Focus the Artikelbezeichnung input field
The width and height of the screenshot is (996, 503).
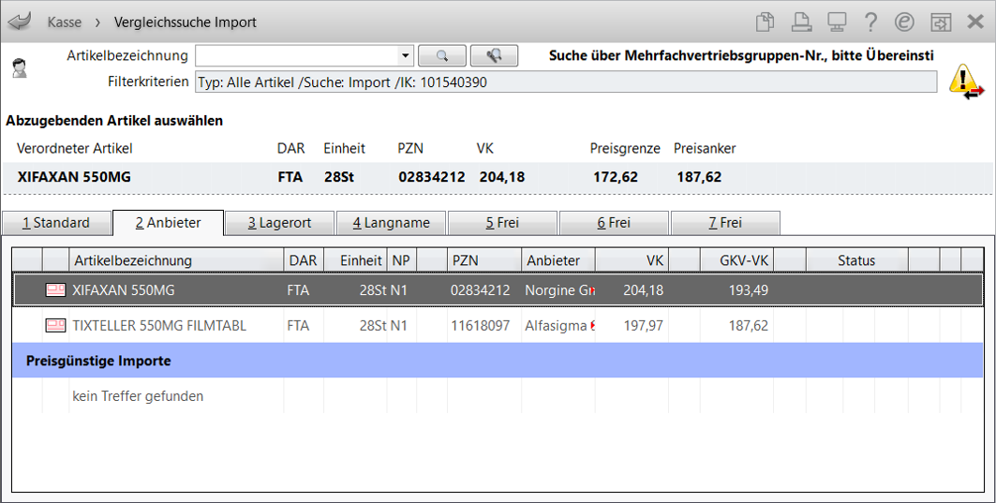tap(297, 56)
